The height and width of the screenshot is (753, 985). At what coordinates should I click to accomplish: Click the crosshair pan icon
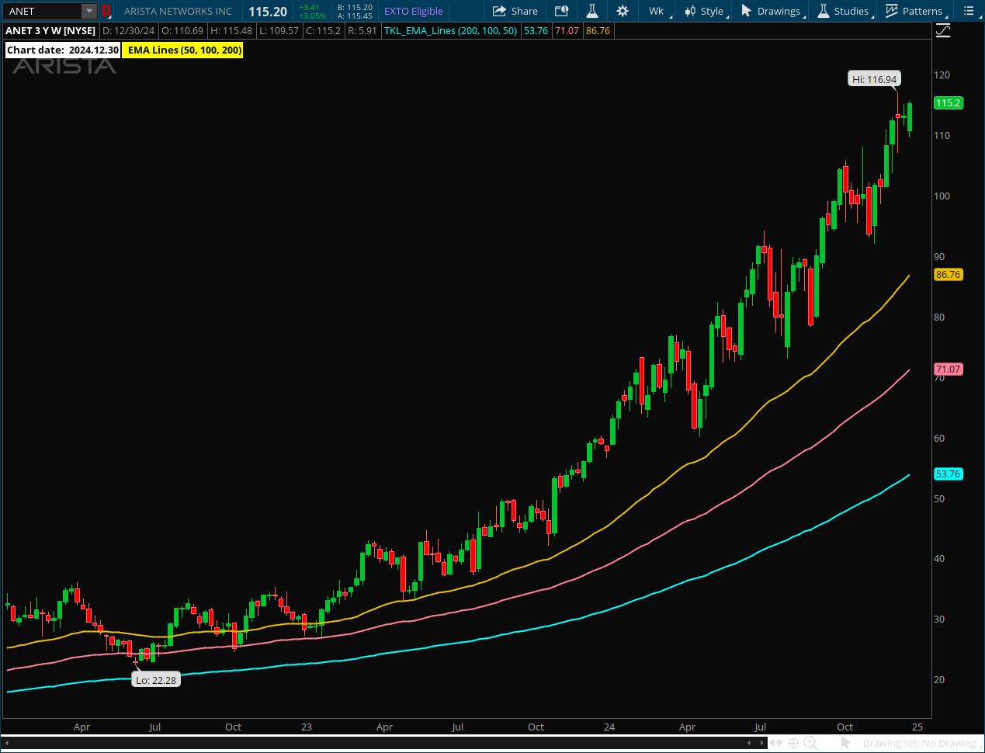[793, 743]
